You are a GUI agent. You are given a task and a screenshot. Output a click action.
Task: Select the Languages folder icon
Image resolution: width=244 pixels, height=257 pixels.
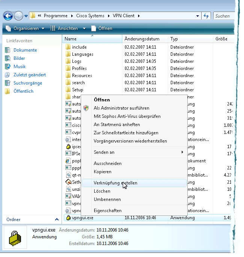(x=68, y=54)
